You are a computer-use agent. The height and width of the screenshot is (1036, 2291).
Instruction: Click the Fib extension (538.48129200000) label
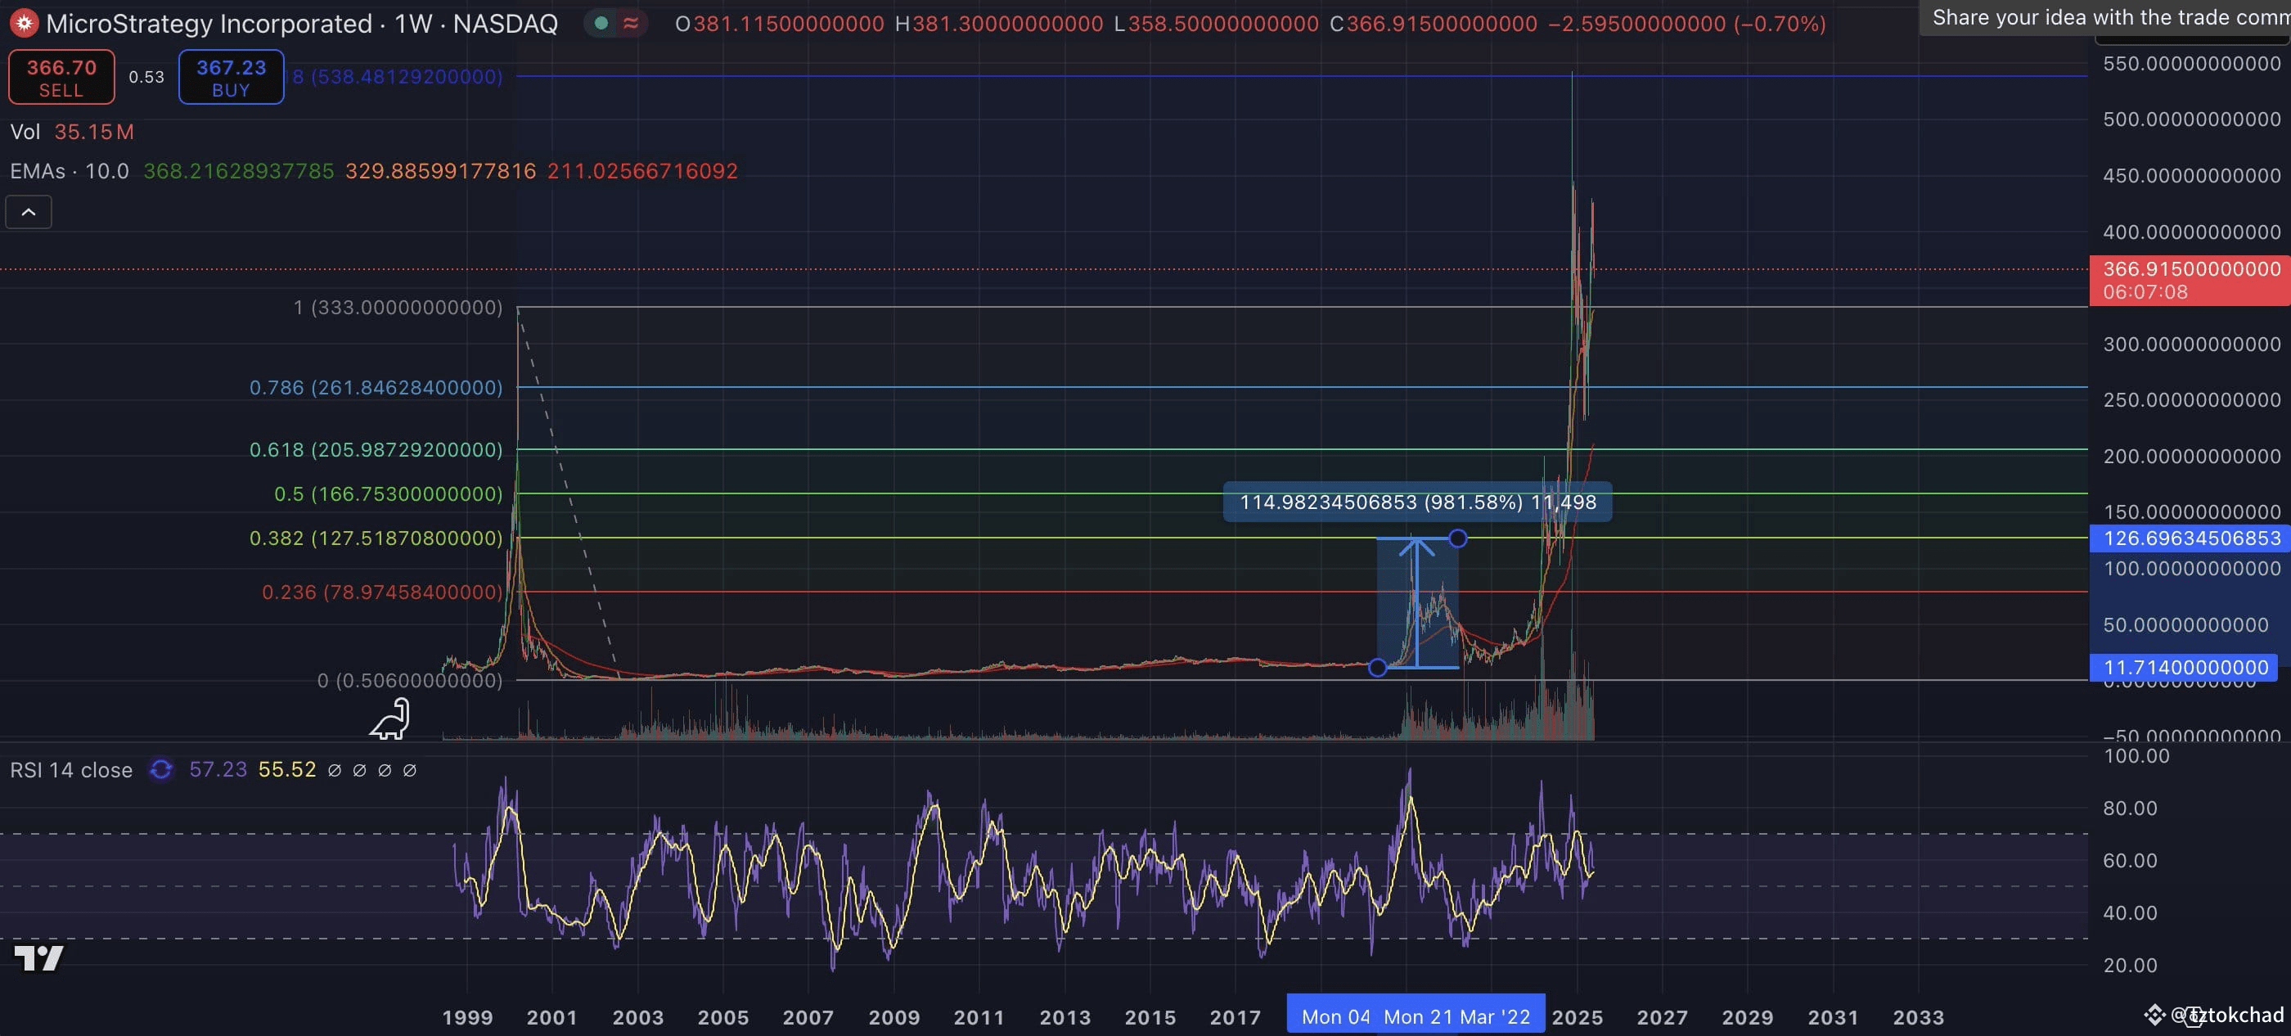[x=398, y=78]
